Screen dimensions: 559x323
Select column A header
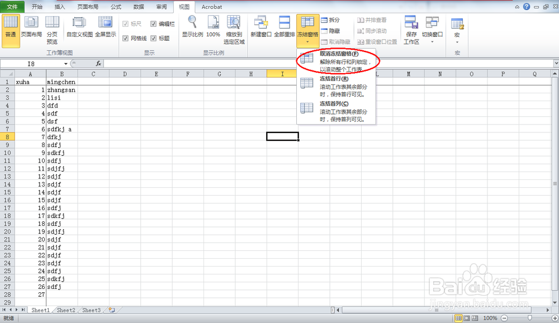(x=30, y=74)
